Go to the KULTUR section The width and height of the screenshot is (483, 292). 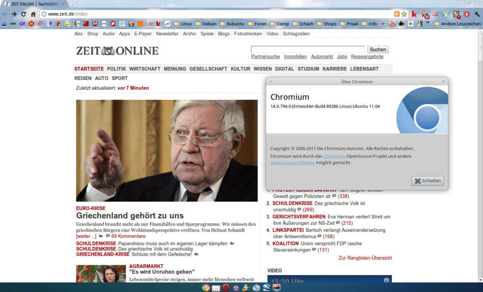(240, 69)
